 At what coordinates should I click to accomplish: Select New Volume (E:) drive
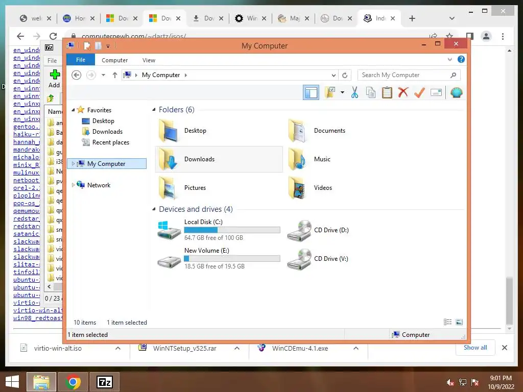tap(219, 258)
